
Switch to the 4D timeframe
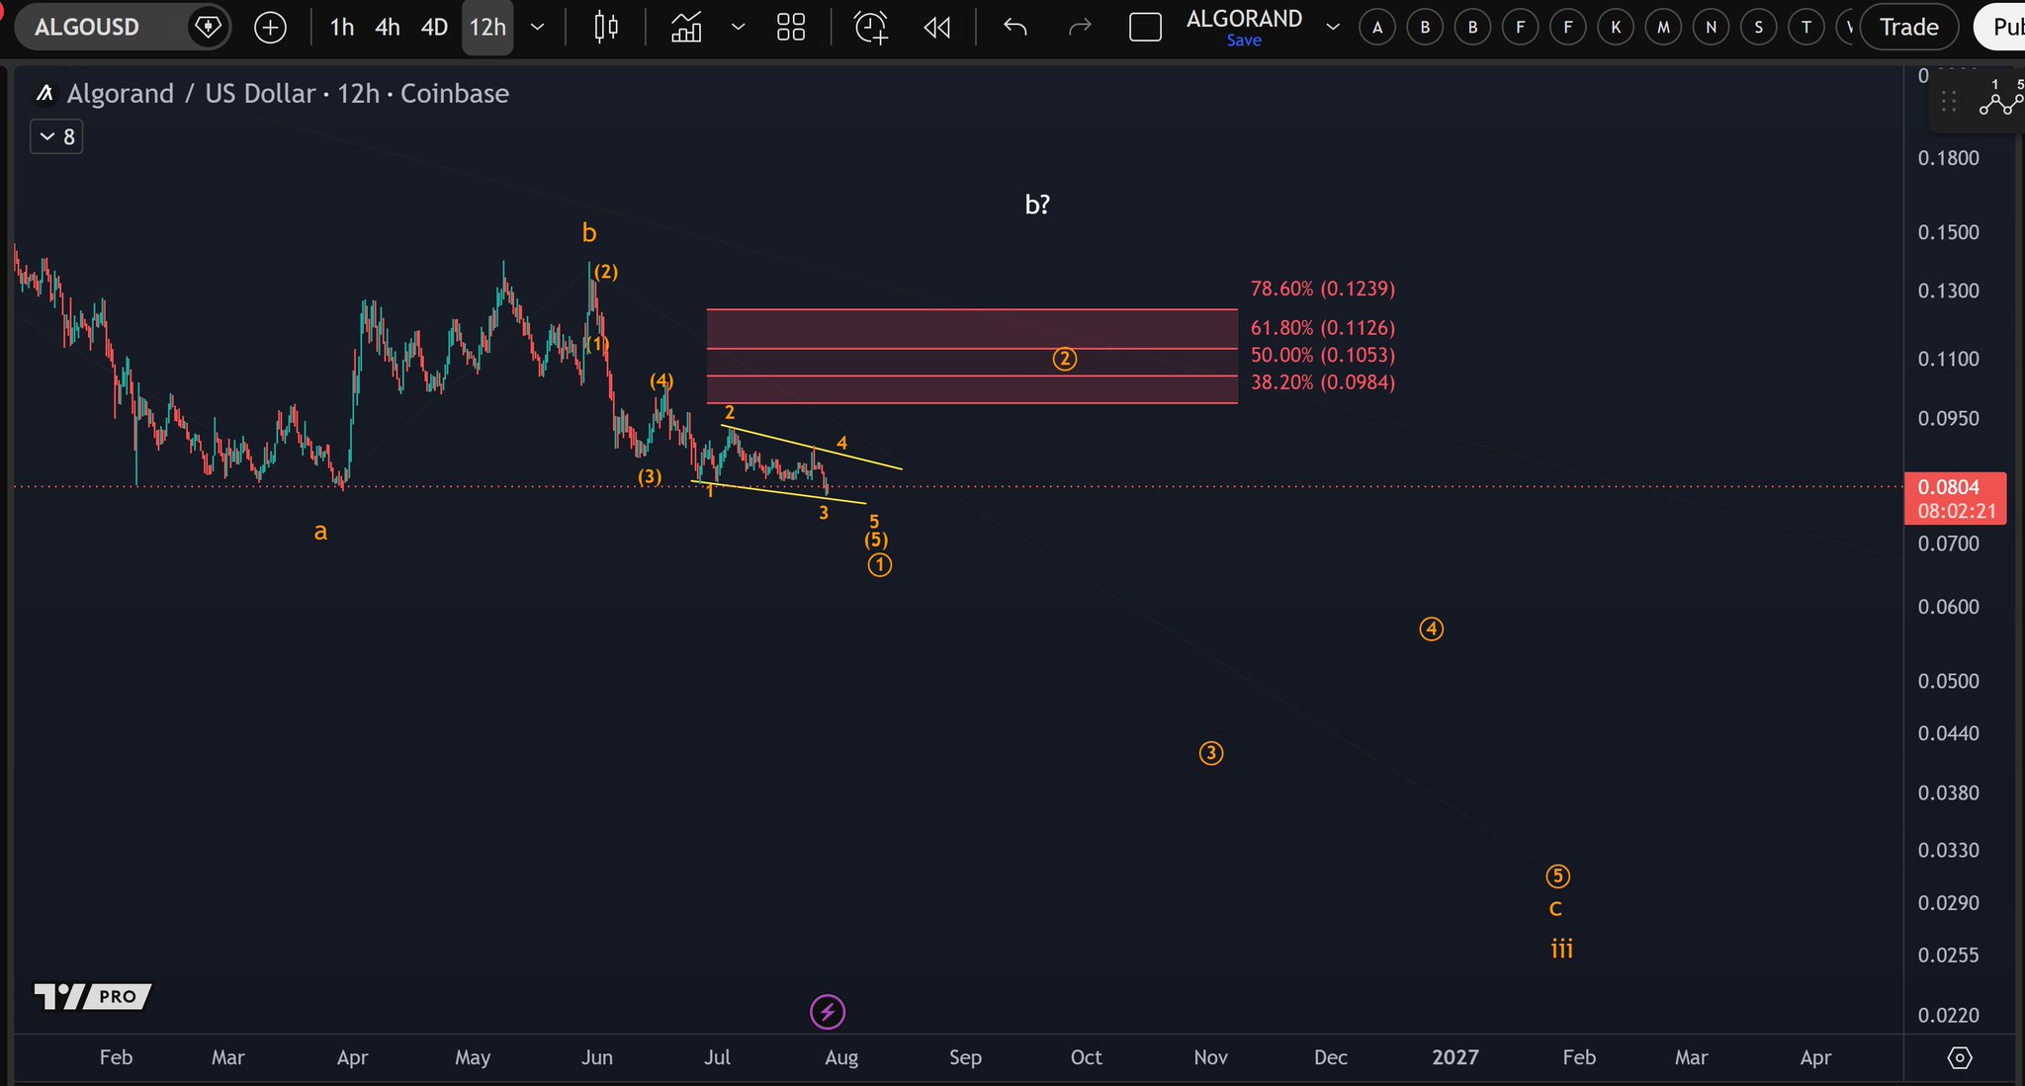(x=434, y=27)
